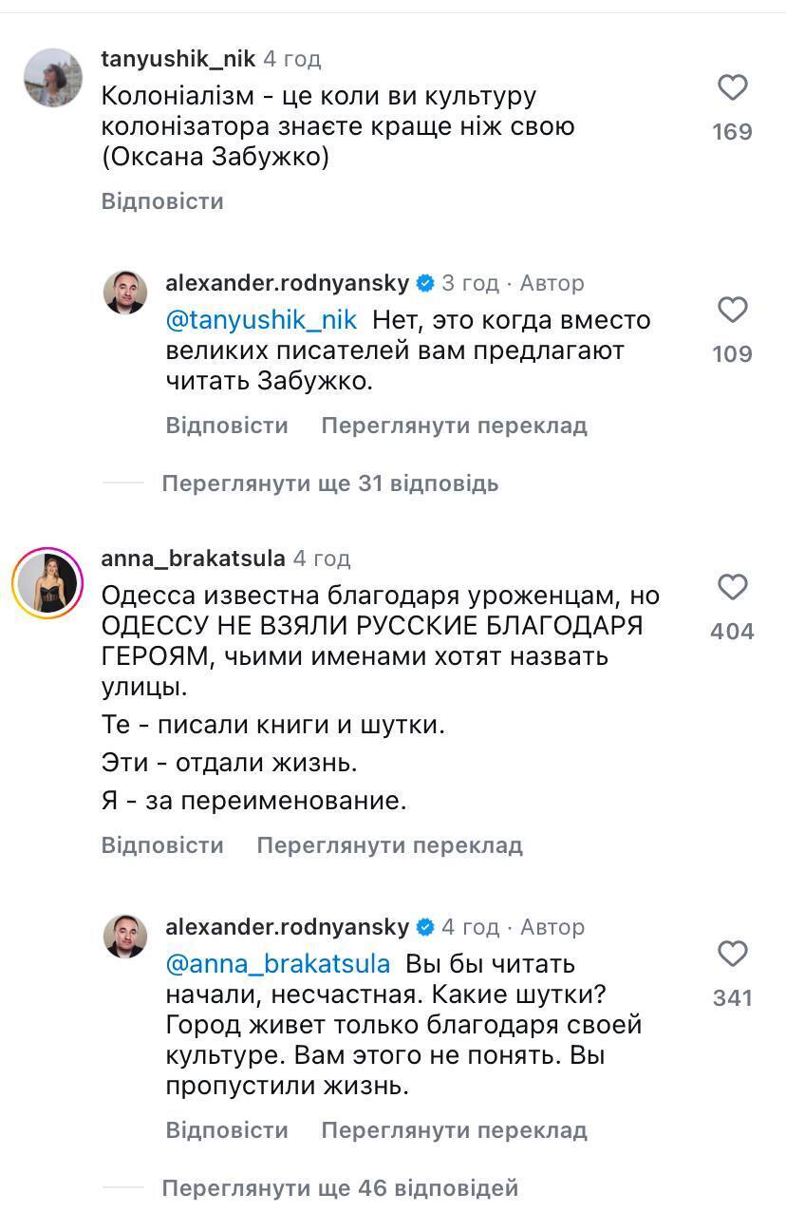Viewport: 786px width, 1212px height.
Task: Like tanyushik_nik's comment about colonialism
Action: tap(732, 89)
